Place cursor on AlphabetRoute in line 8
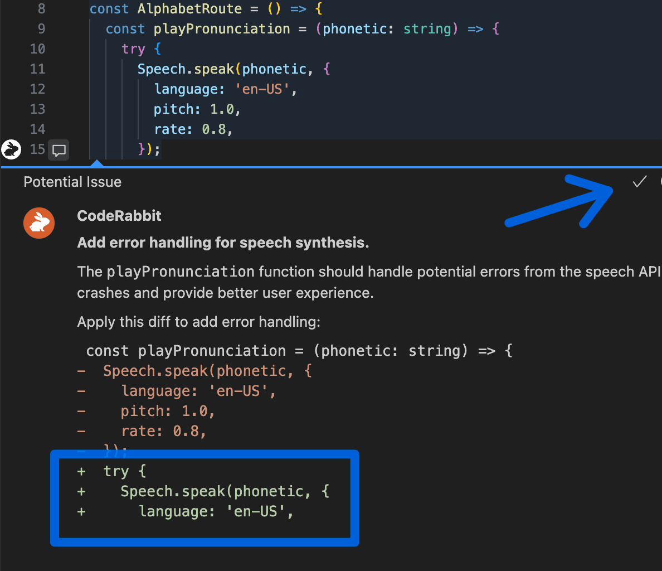 (x=189, y=9)
